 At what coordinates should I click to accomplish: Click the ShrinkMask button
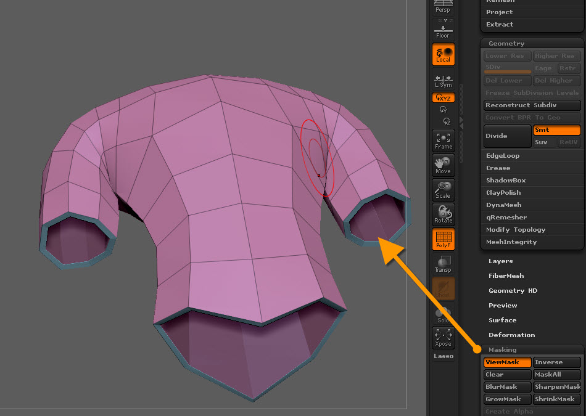click(x=556, y=399)
